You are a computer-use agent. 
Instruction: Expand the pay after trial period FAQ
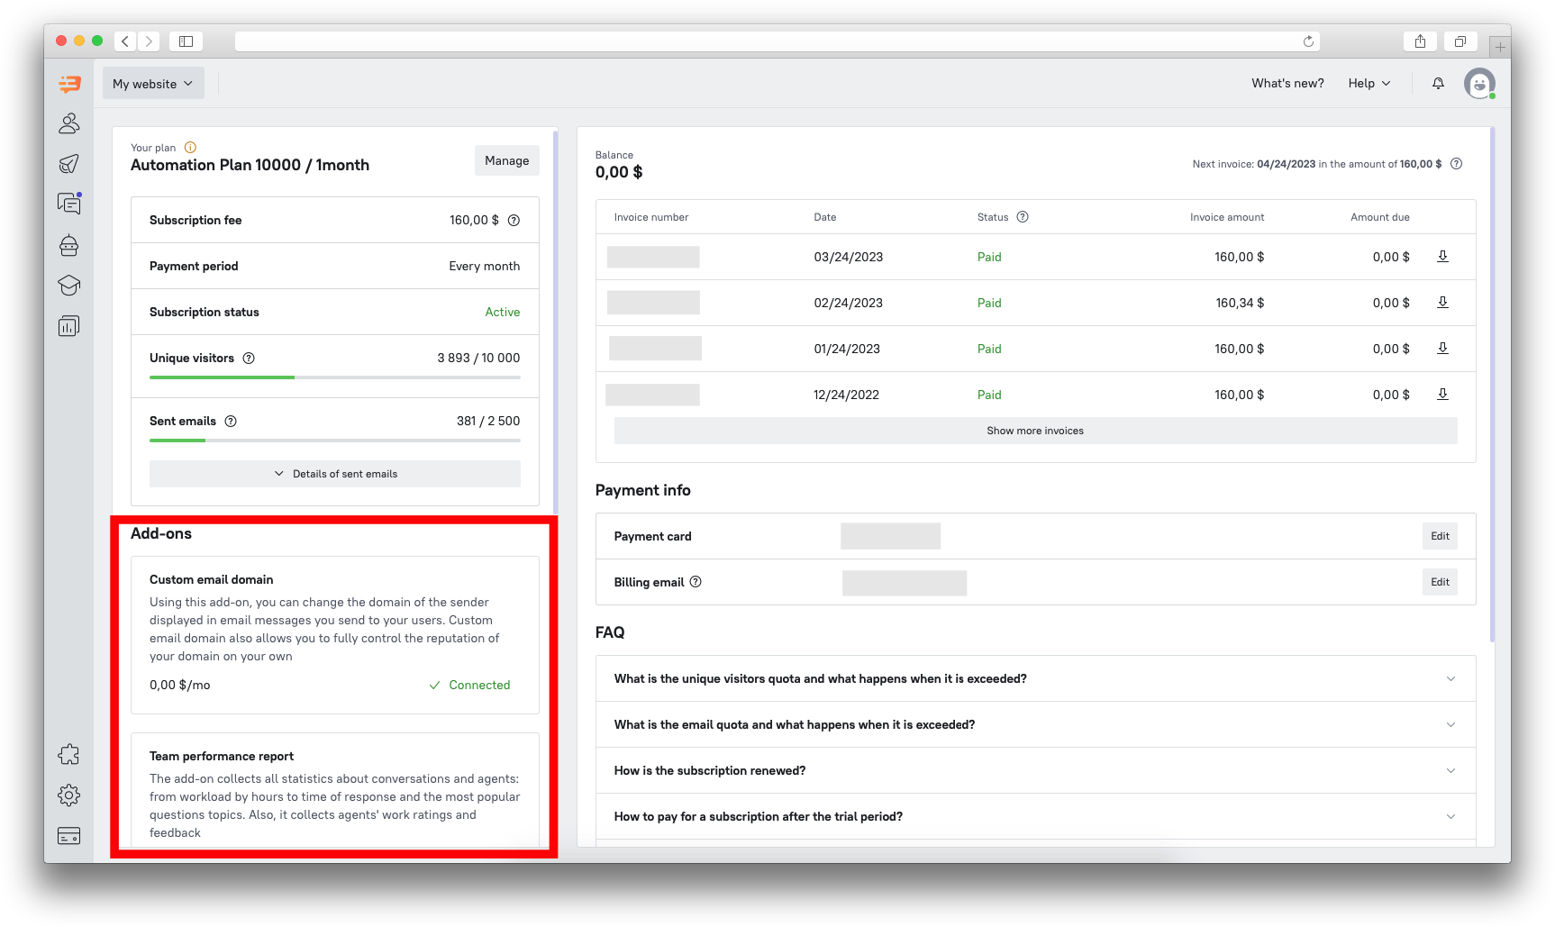[1035, 817]
